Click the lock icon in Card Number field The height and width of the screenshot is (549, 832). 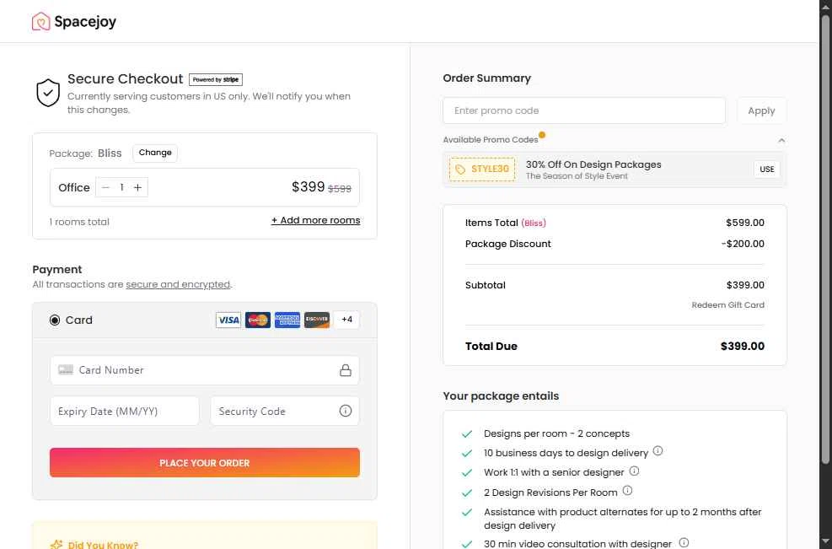(346, 370)
